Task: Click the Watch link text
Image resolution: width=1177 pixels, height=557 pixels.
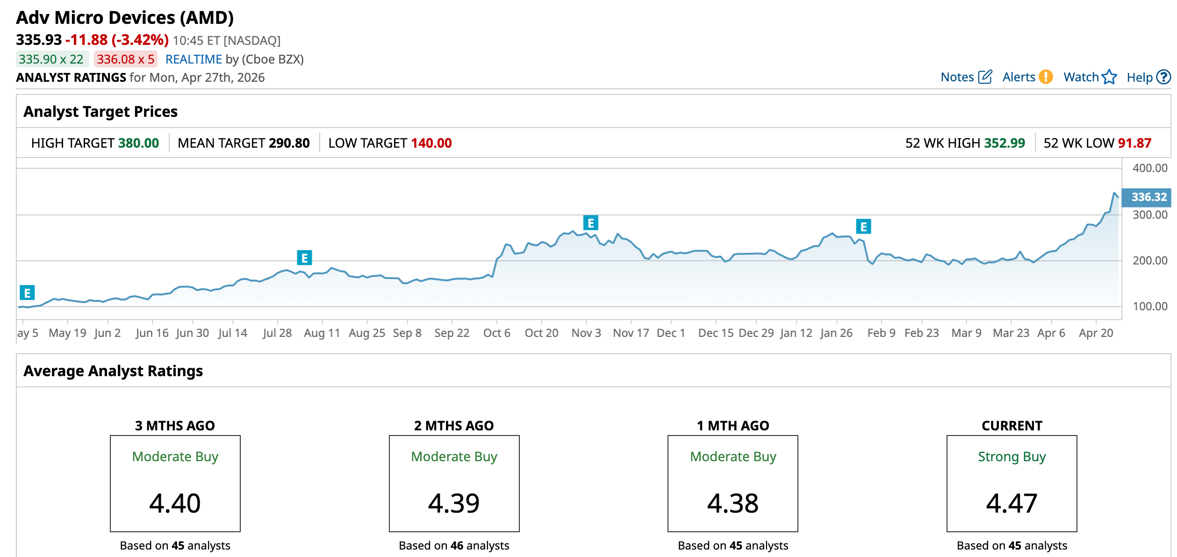Action: [x=1081, y=77]
